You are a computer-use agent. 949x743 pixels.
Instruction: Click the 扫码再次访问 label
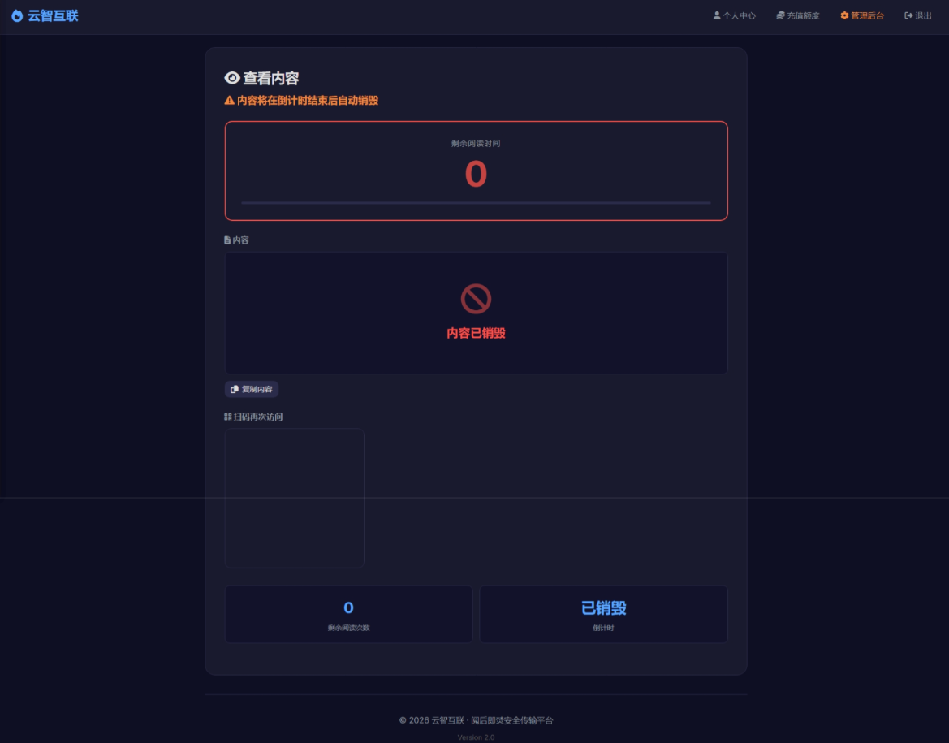[x=258, y=417]
